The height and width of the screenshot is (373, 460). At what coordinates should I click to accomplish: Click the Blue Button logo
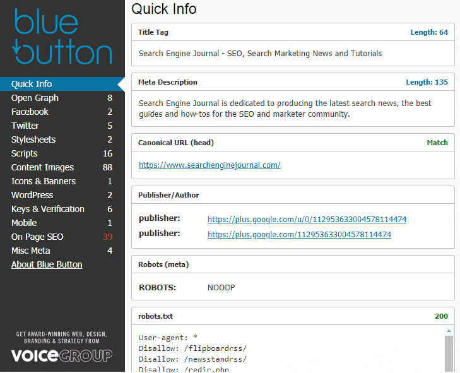click(62, 37)
